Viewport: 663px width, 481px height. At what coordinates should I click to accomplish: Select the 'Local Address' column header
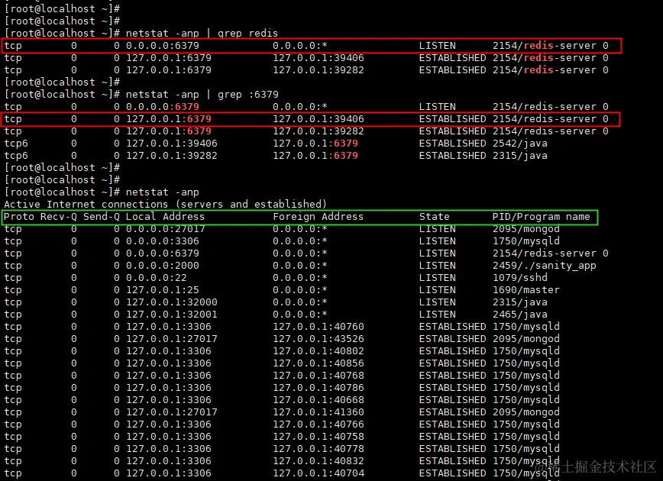(x=165, y=216)
